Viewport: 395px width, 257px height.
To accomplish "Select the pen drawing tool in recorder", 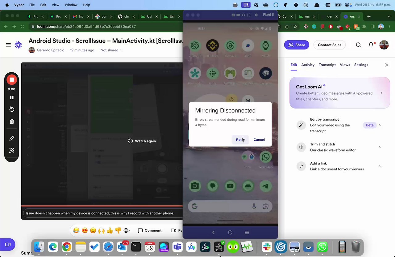I will (x=12, y=138).
